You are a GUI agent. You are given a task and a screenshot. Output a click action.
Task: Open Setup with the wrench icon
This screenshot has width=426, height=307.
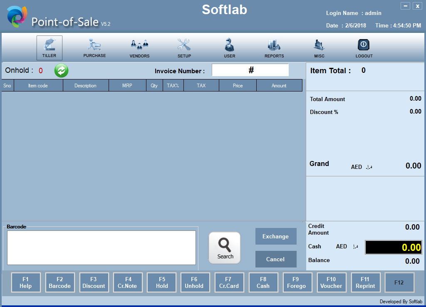[x=184, y=47]
